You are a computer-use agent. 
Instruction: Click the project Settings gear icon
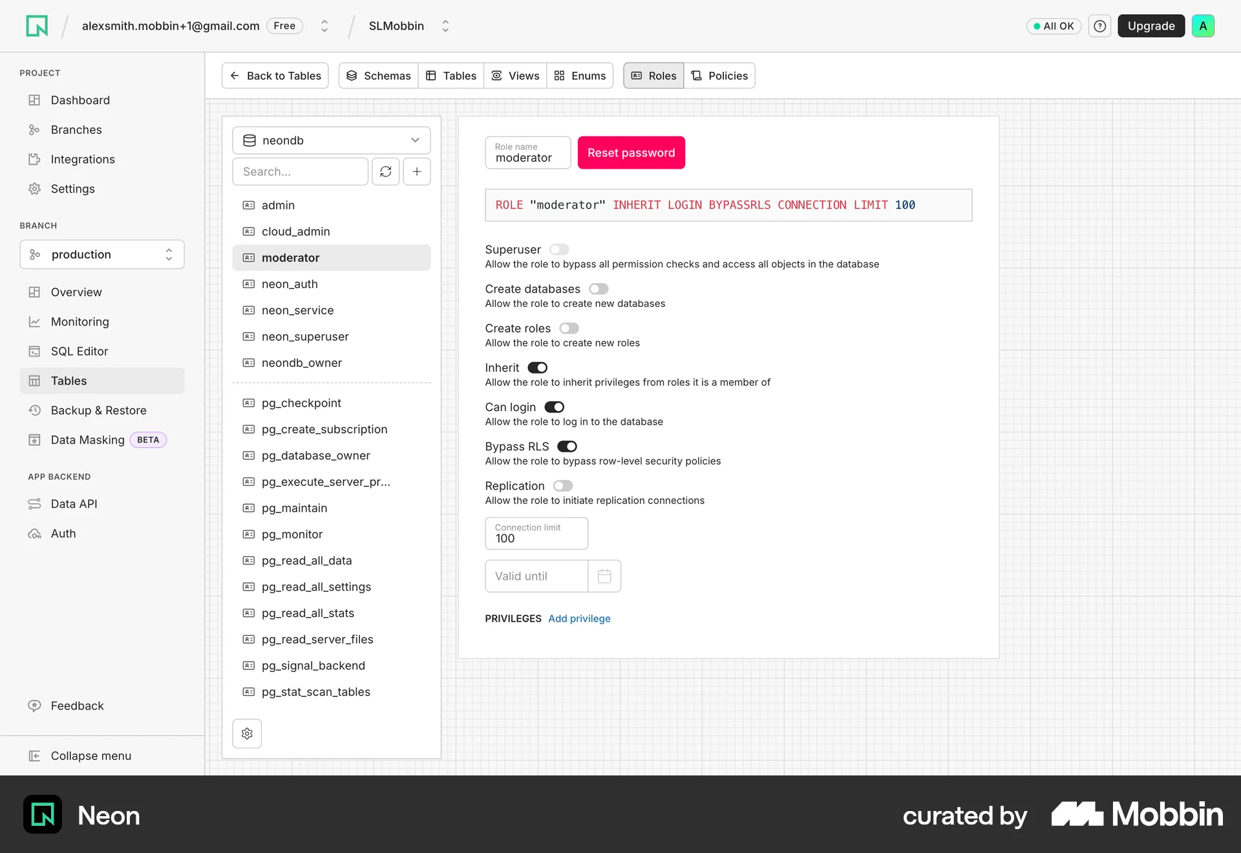click(x=34, y=189)
